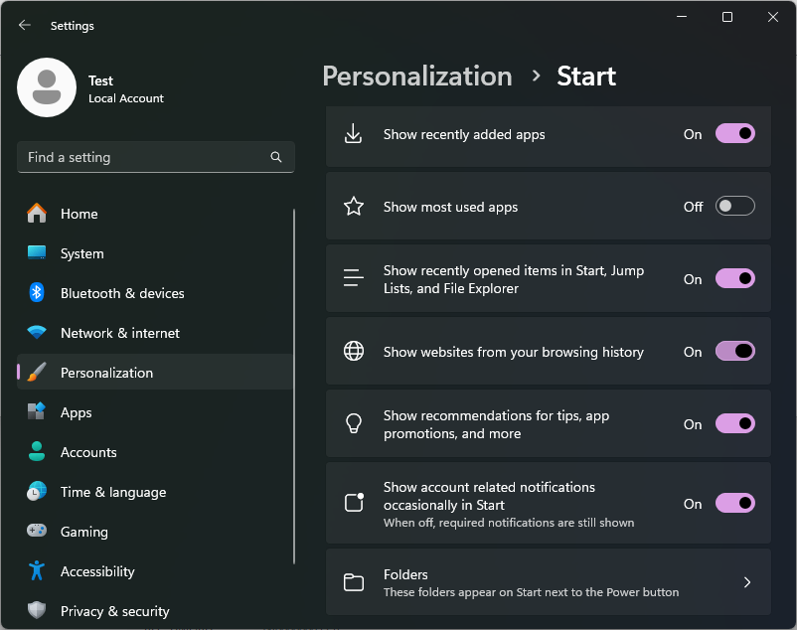Turn off account related notifications toggle
Screen dimensions: 797x630
(735, 503)
